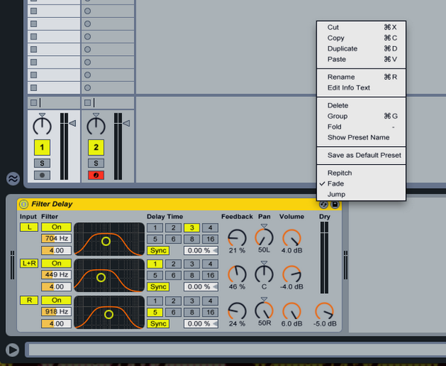Adjust track 2 pan knob
Viewport: 446px width, 366px height.
[96, 126]
